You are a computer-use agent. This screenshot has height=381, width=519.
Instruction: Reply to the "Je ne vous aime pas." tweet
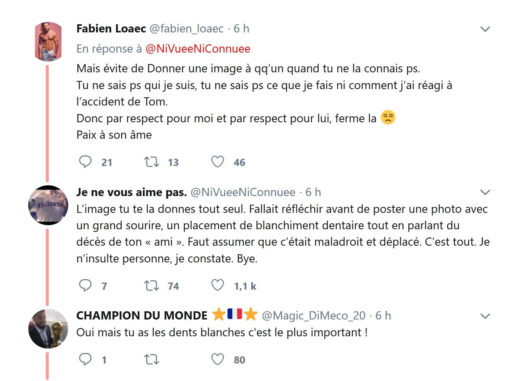pyautogui.click(x=85, y=286)
